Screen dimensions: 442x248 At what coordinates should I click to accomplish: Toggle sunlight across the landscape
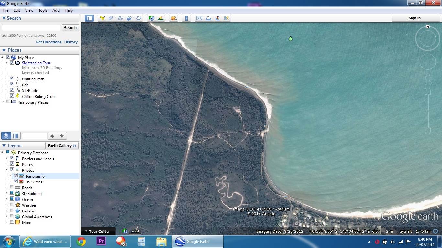(160, 18)
